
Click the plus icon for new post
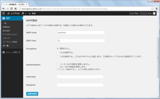[30, 13]
